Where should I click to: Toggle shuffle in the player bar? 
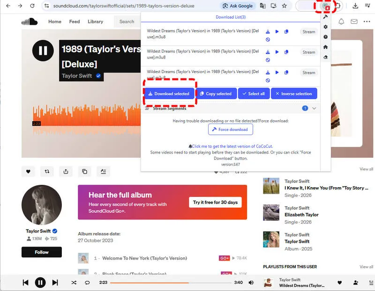tap(74, 283)
